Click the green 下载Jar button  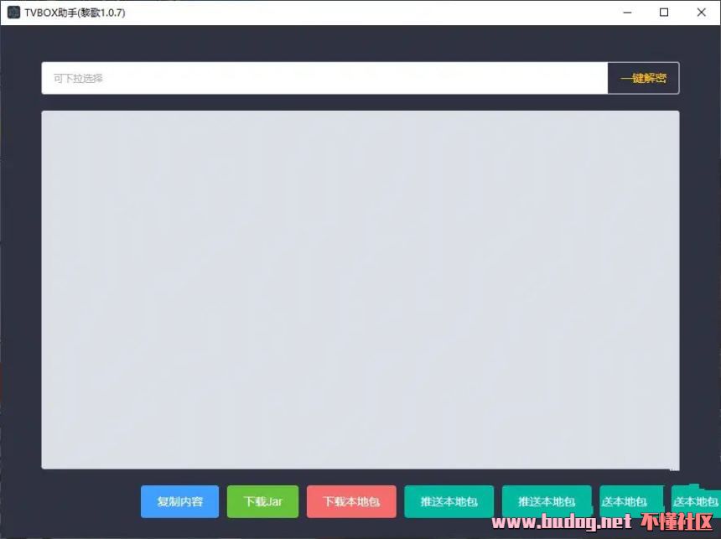[262, 501]
